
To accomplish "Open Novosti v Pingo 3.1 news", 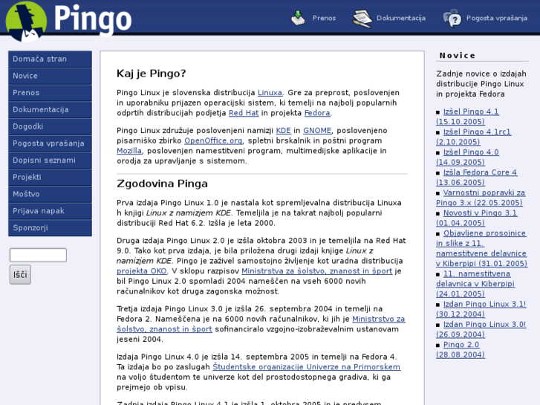I will click(x=480, y=213).
